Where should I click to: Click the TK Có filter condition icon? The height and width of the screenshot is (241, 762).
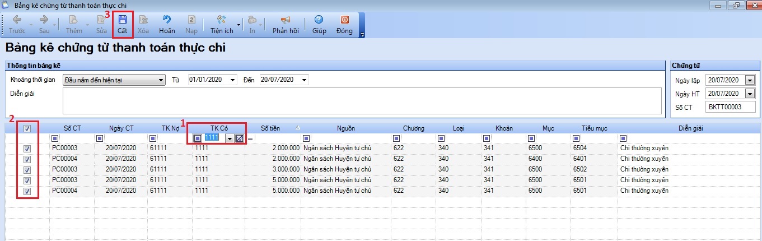[198, 138]
